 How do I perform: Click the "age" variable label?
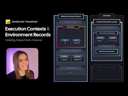click(x=65, y=40)
